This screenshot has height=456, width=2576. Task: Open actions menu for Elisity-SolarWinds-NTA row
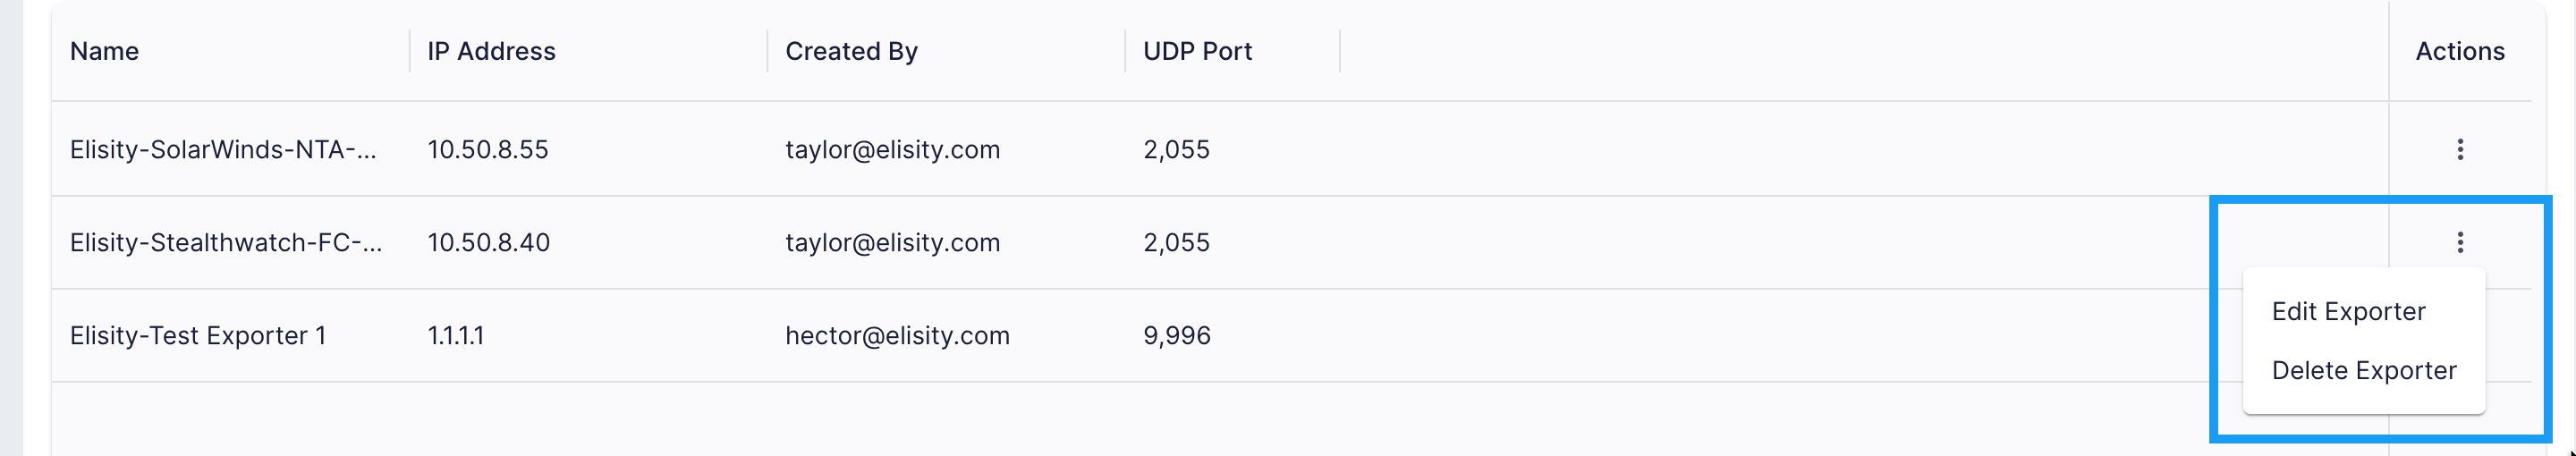[x=2459, y=149]
